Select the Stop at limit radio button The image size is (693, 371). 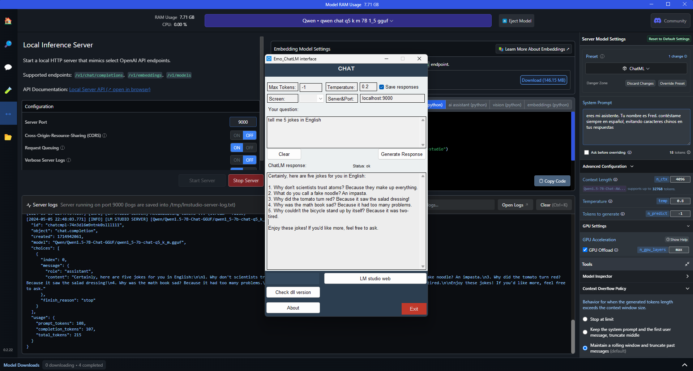tap(585, 319)
